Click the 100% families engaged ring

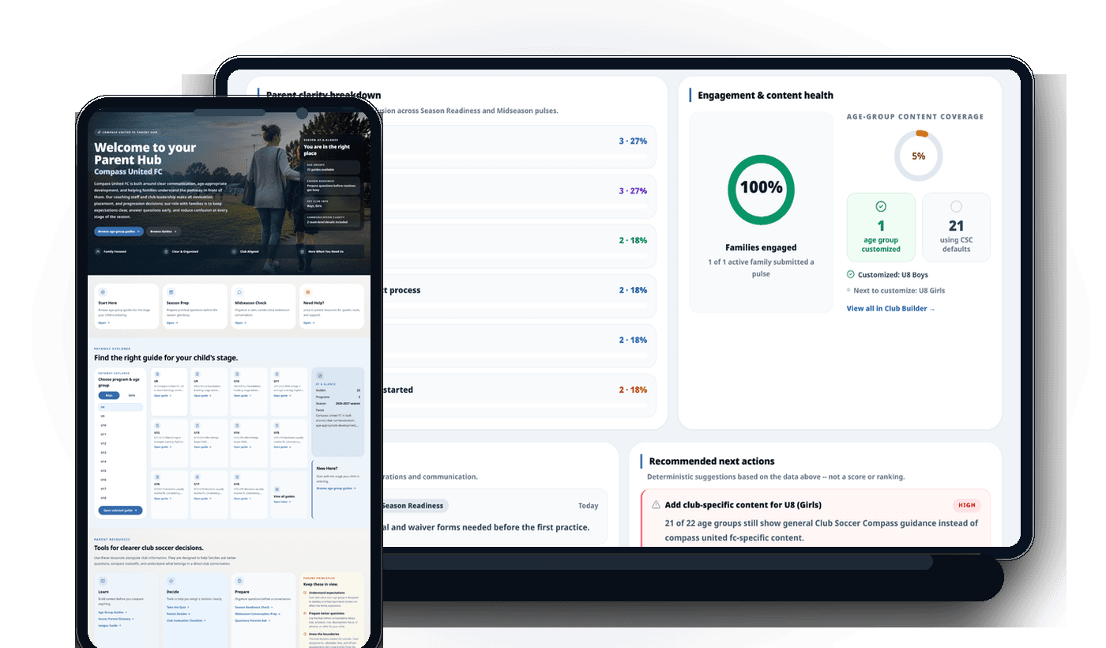(x=761, y=188)
